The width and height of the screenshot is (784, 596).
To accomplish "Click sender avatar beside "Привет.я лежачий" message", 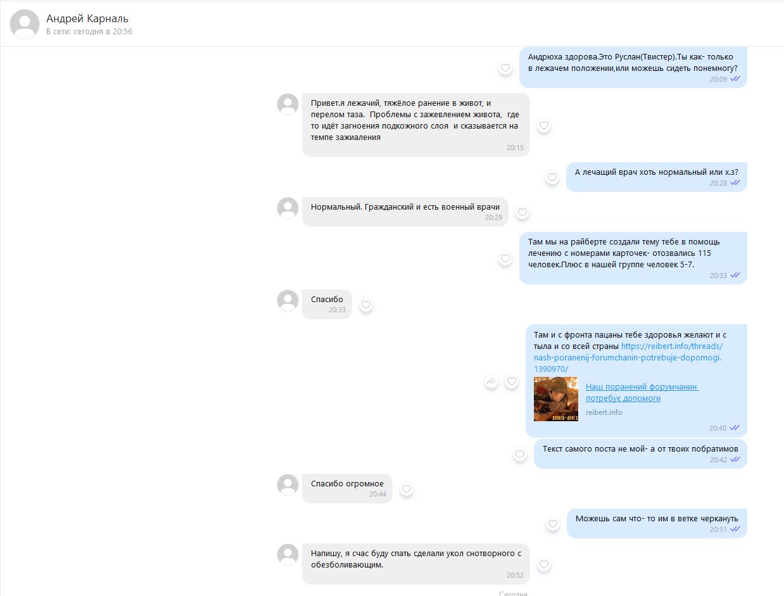I will (x=288, y=105).
